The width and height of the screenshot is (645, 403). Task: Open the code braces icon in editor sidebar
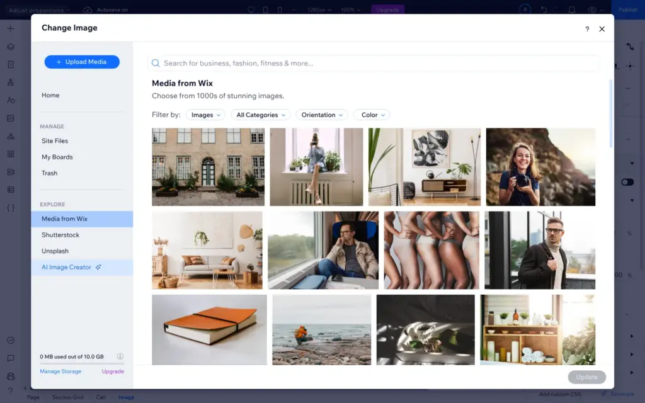(x=11, y=208)
